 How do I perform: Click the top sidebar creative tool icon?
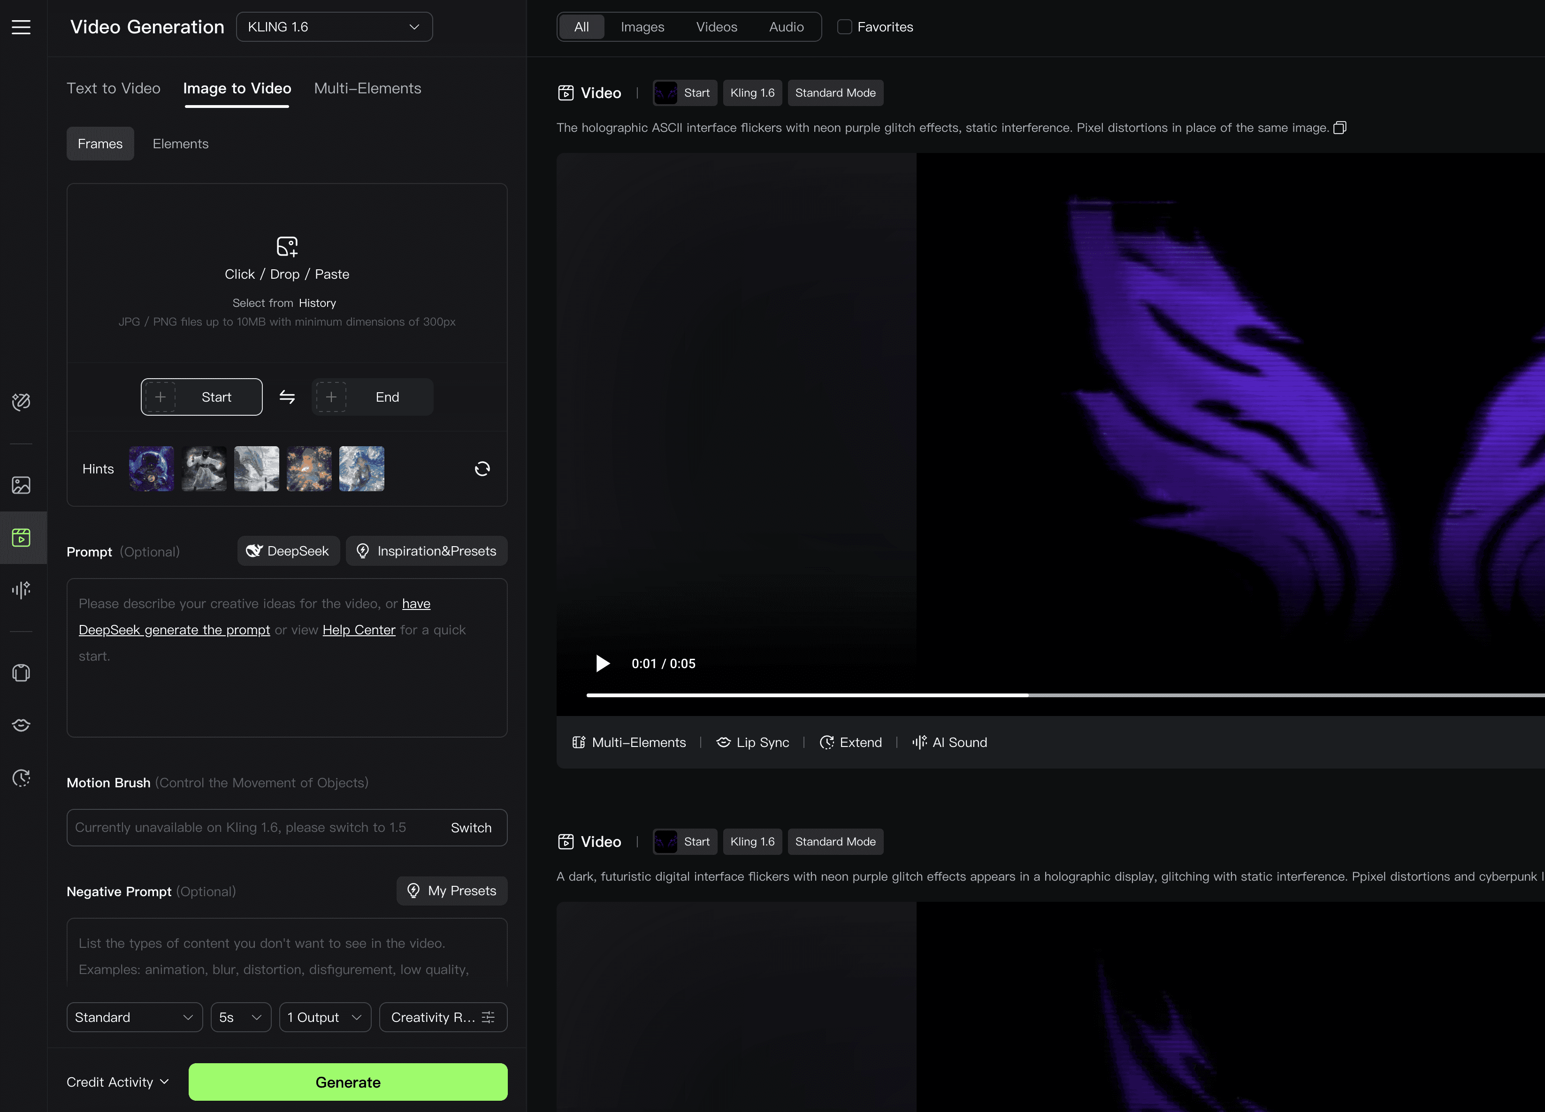click(x=21, y=402)
